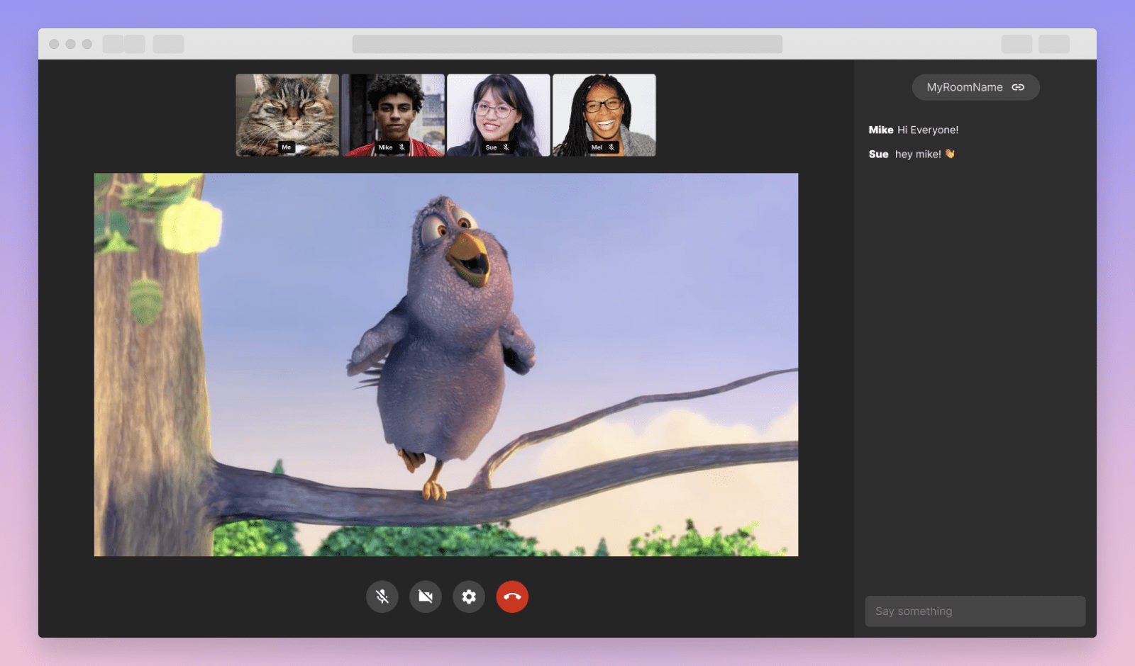1135x666 pixels.
Task: Click the waving hand emoji in chat
Action: point(950,154)
